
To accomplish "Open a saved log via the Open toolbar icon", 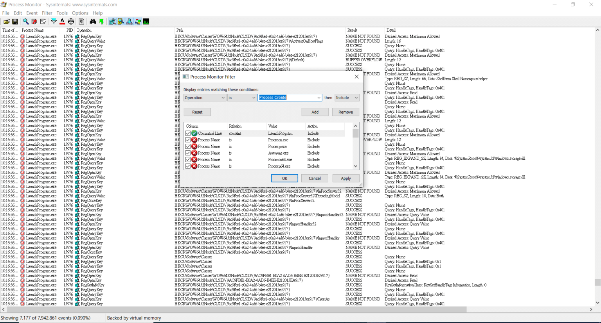I will click(x=7, y=21).
